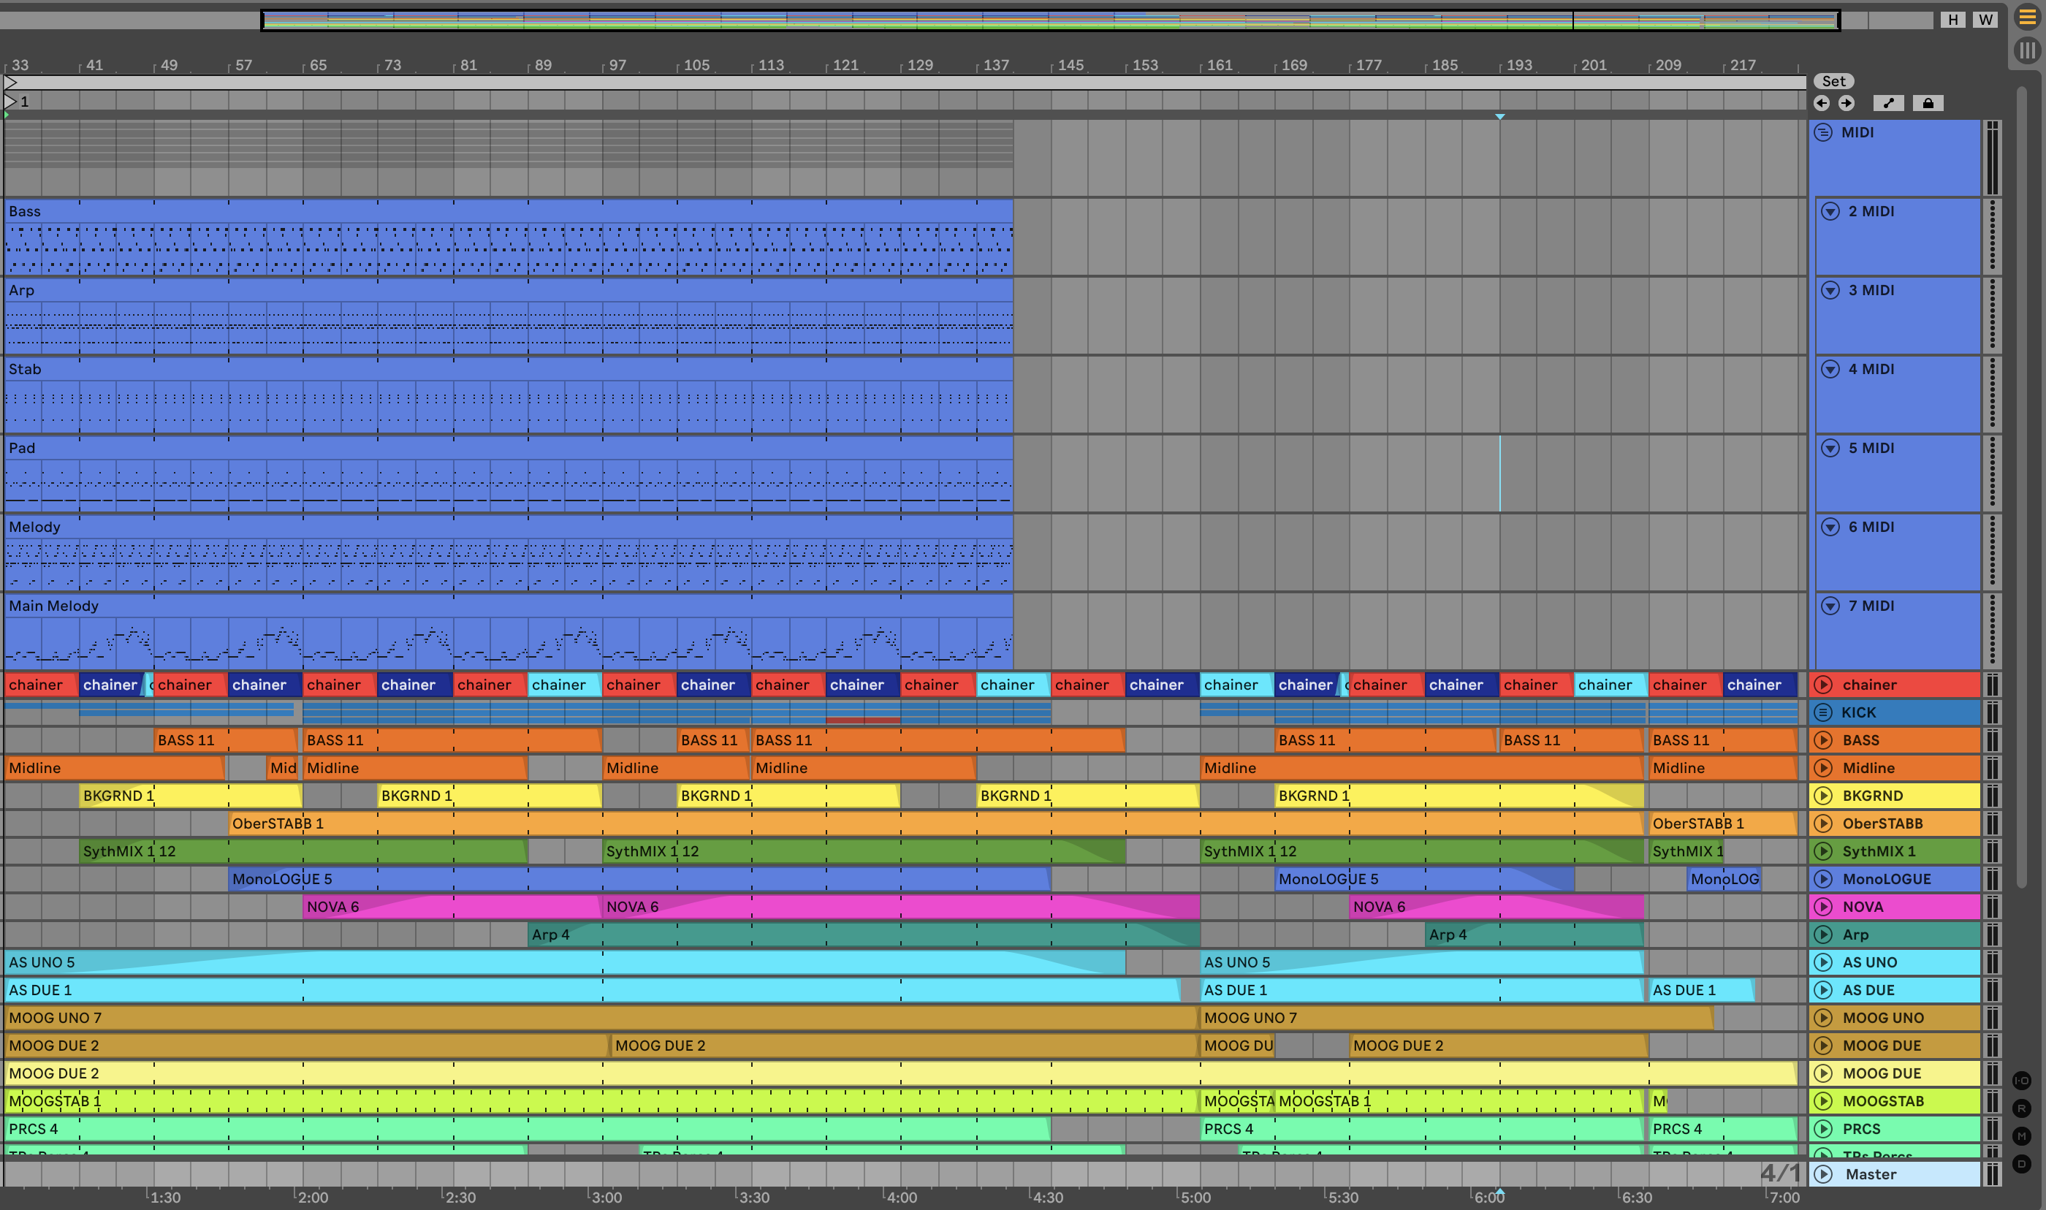Collapse the 6 MIDI track with its triangle
Viewport: 2046px width, 1210px height.
[x=1830, y=527]
